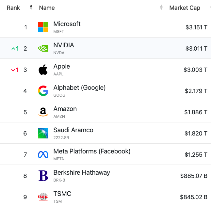
Task: Sort by Name column arrows
Action: click(x=161, y=7)
